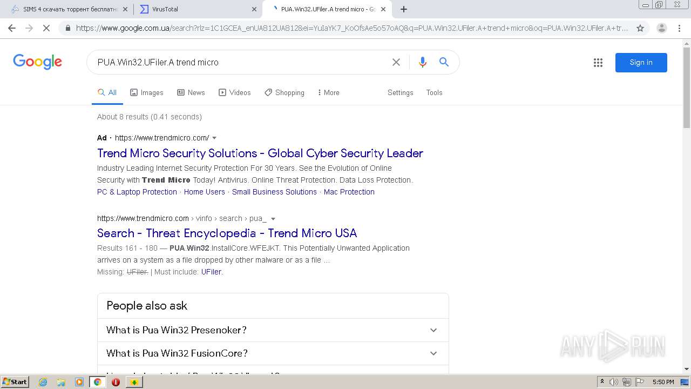The image size is (691, 389).
Task: Switch to Videos results
Action: coord(235,92)
